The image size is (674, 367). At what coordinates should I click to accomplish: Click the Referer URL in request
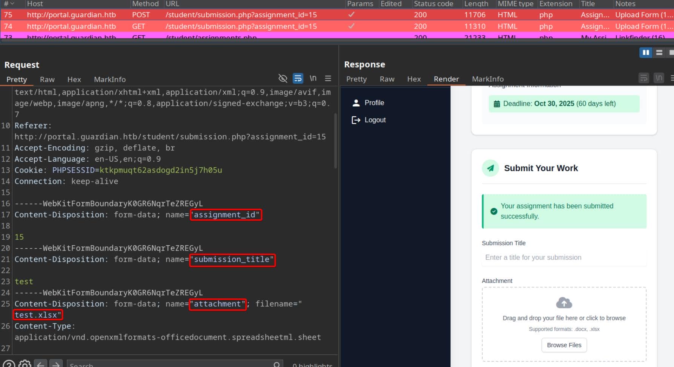(170, 137)
